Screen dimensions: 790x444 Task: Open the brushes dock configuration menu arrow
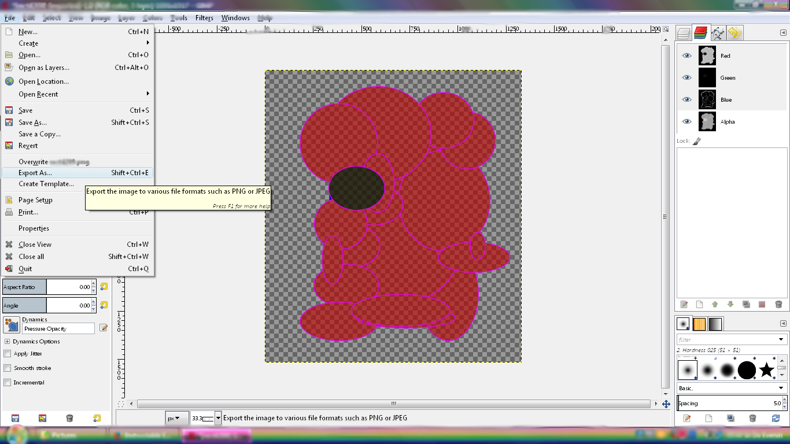(x=783, y=324)
